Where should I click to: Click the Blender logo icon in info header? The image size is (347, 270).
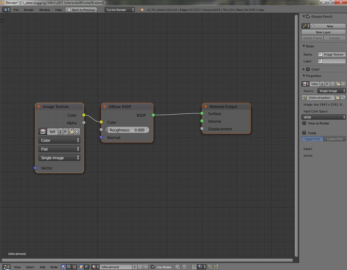(x=142, y=10)
